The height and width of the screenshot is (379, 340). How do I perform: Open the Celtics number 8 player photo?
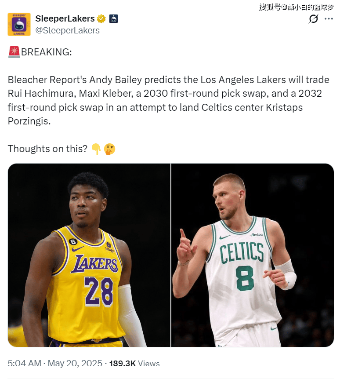tap(253, 255)
